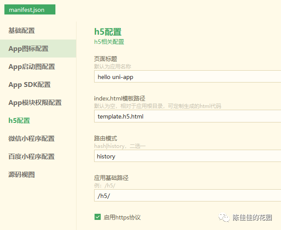Open 百度小程序配置 settings

(x=31, y=157)
